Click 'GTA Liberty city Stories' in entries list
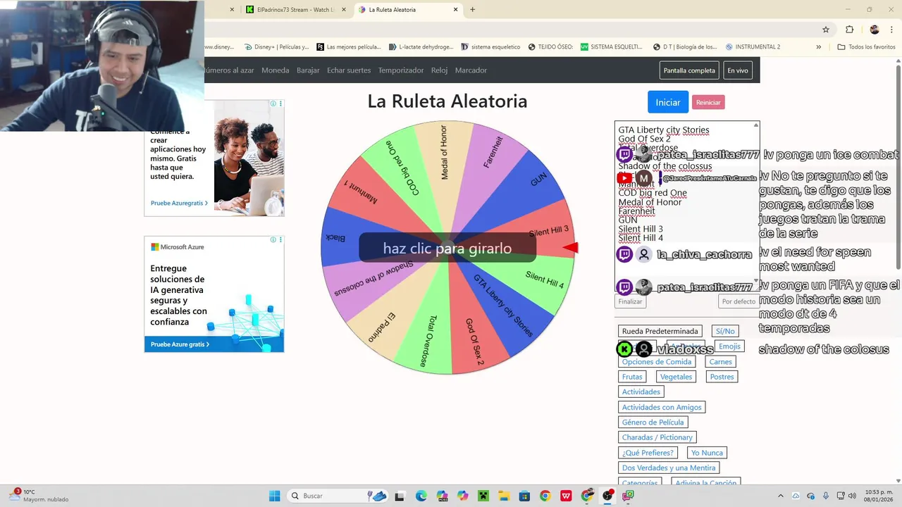The height and width of the screenshot is (507, 902). 664,130
